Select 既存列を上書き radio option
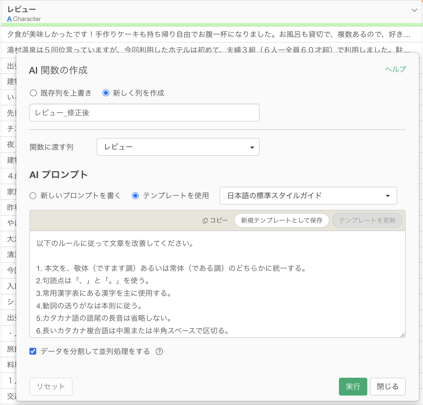This screenshot has width=423, height=405. (x=33, y=93)
